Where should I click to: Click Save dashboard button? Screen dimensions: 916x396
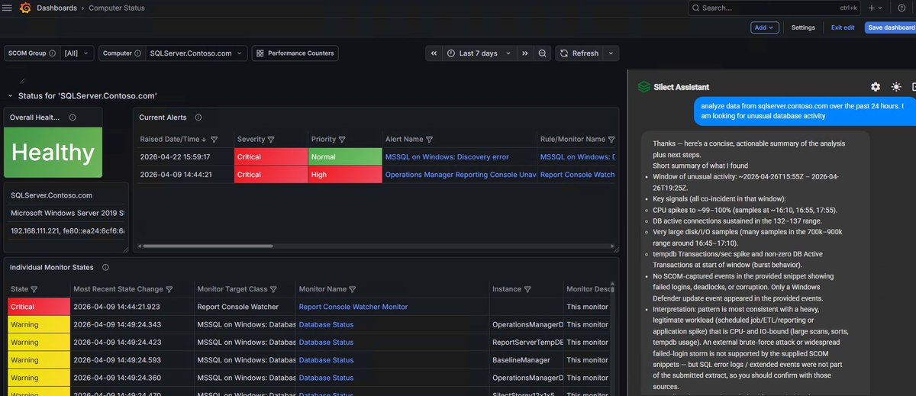pos(890,27)
